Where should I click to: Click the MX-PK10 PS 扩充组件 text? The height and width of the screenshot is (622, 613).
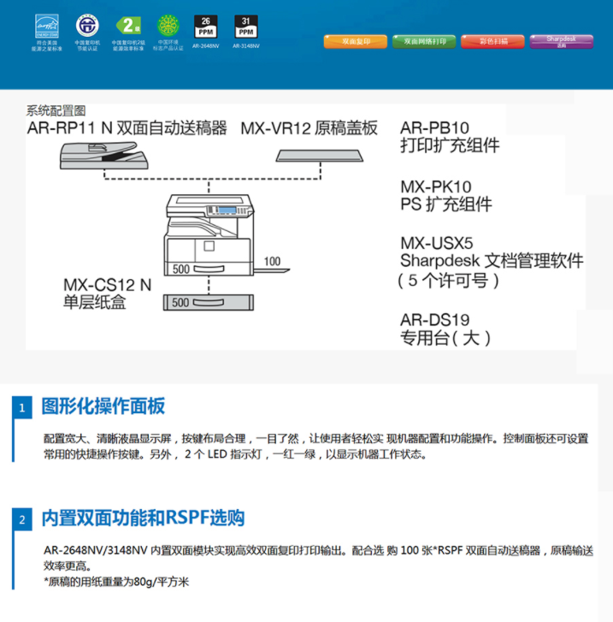pos(446,196)
